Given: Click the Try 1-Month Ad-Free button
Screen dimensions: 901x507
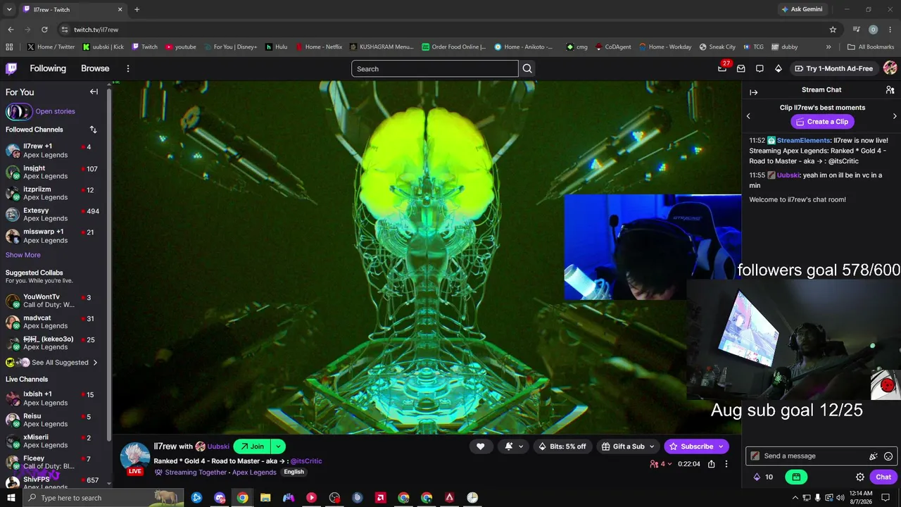Looking at the screenshot, I should point(833,68).
